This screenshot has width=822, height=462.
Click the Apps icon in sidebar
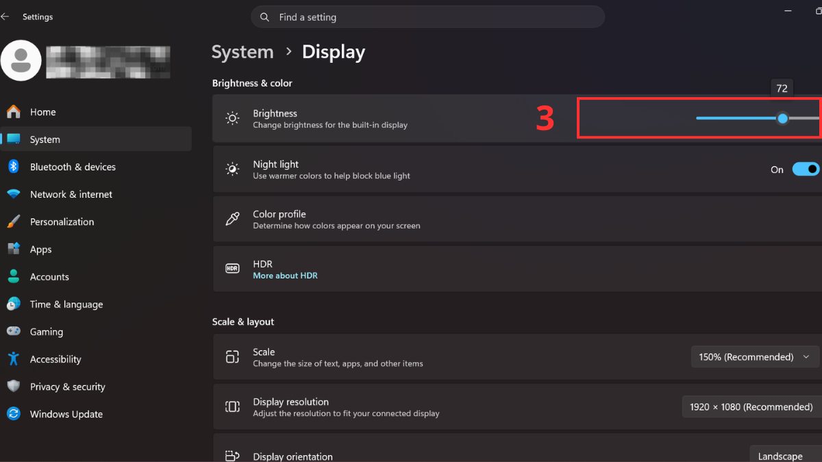(14, 249)
